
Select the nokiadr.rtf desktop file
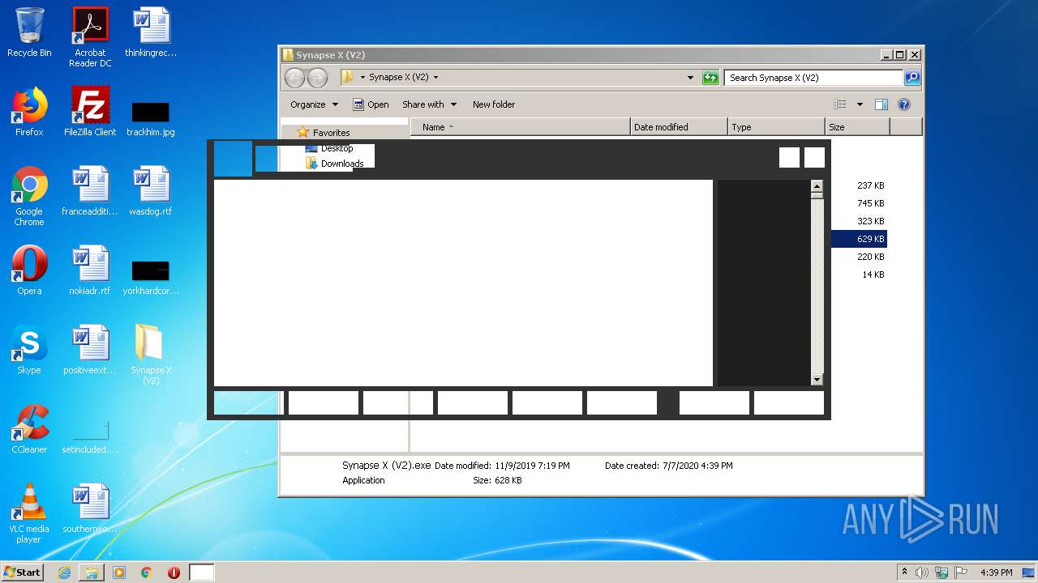[x=90, y=270]
